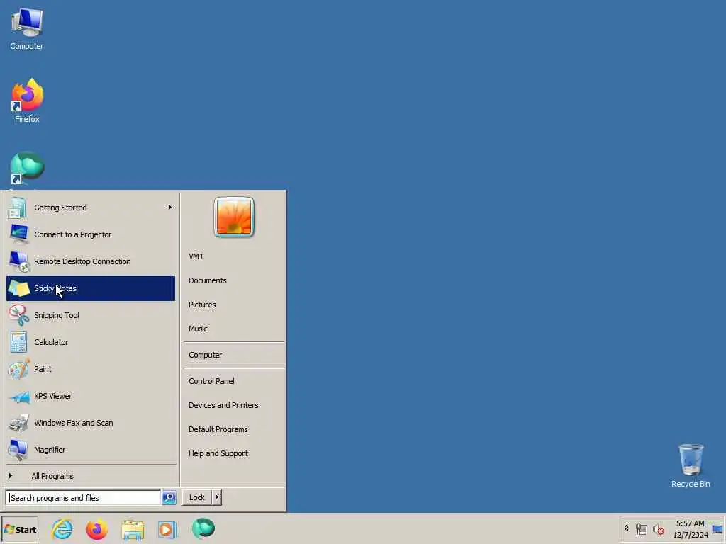Select the Recycle Bin desktop icon
Screen dimensions: 726x544
tap(691, 466)
